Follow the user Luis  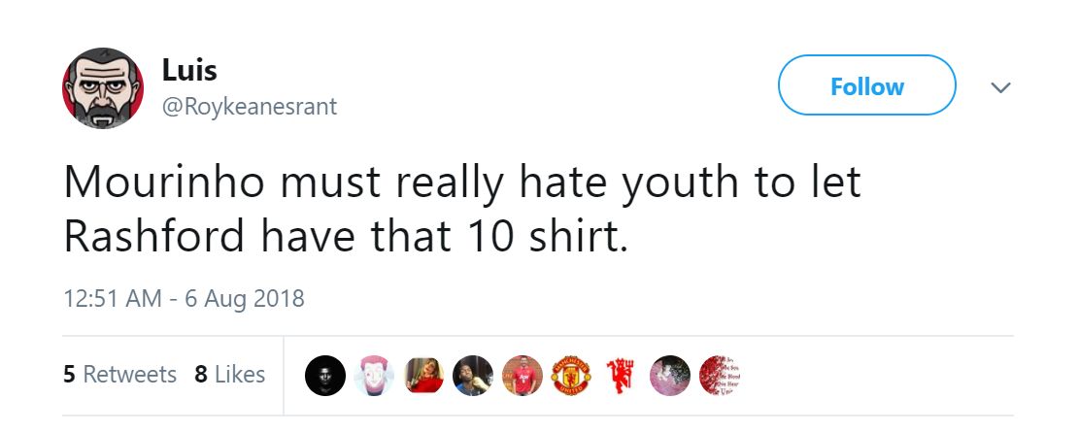pyautogui.click(x=866, y=86)
